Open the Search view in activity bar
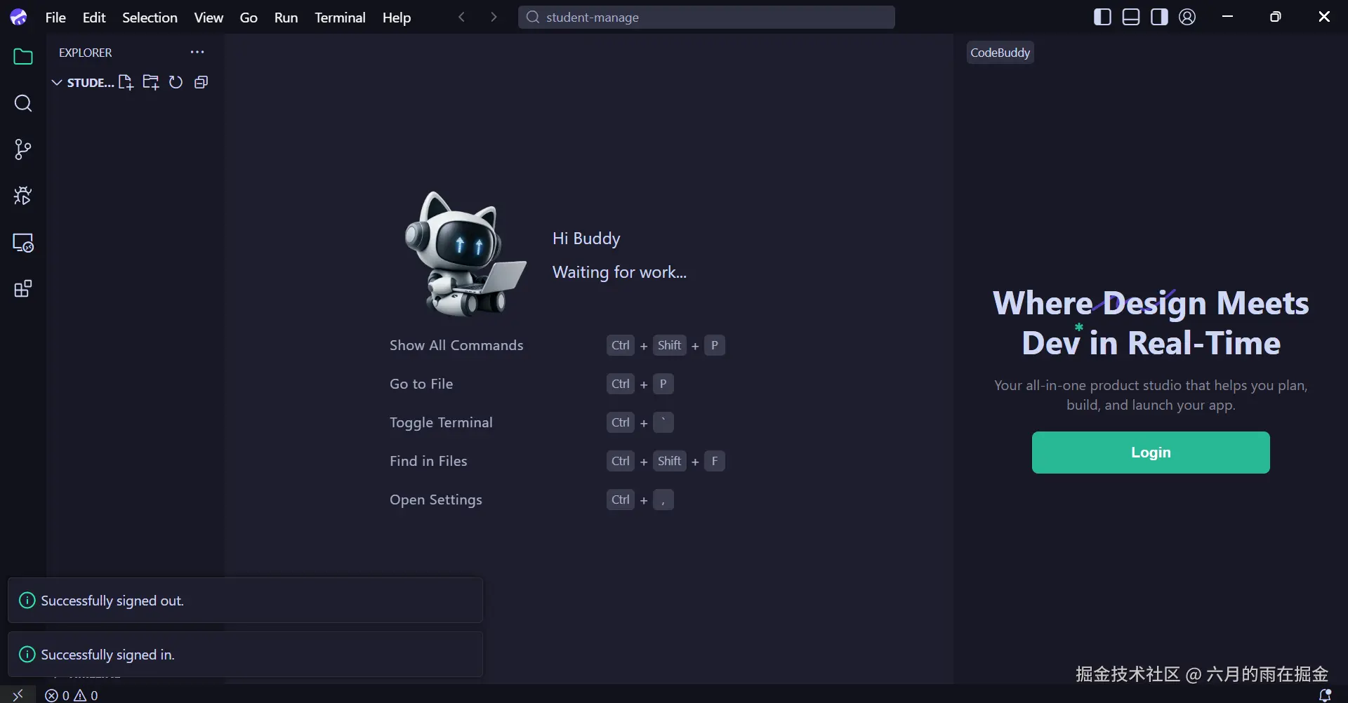The height and width of the screenshot is (703, 1348). (23, 103)
